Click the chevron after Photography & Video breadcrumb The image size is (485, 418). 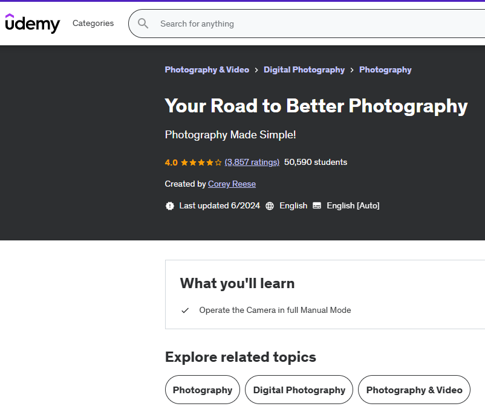coord(256,70)
